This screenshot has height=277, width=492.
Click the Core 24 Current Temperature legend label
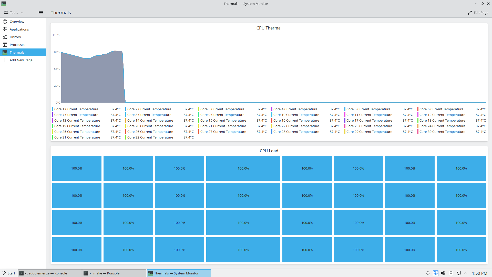coord(442,126)
